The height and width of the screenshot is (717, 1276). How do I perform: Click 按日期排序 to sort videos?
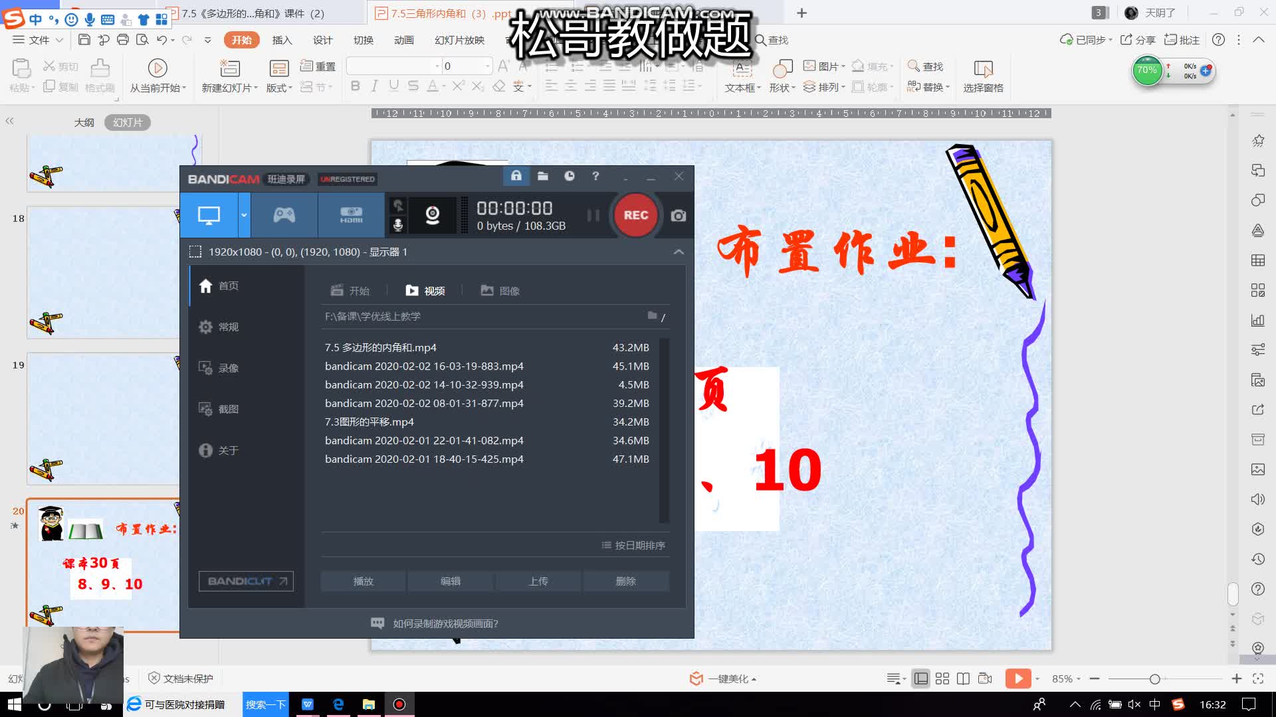(633, 545)
